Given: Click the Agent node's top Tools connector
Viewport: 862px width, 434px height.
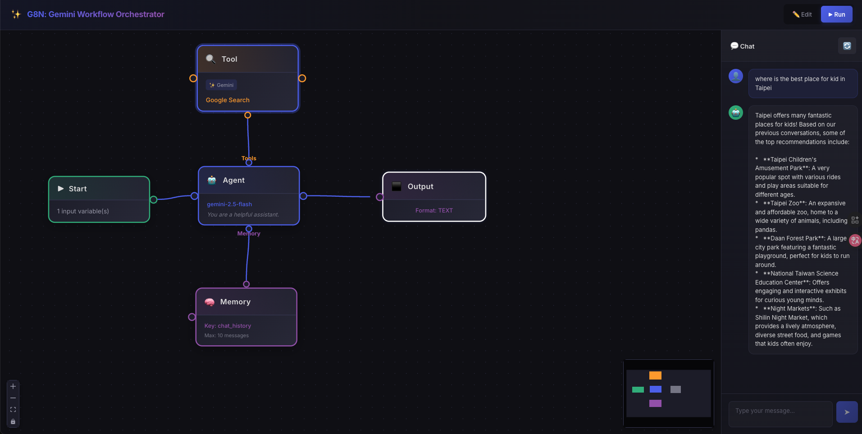Looking at the screenshot, I should click(249, 163).
